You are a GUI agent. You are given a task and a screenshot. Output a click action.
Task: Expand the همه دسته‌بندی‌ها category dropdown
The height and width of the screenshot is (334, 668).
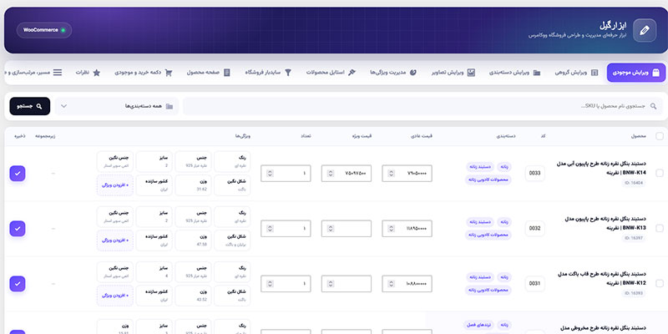pos(117,106)
